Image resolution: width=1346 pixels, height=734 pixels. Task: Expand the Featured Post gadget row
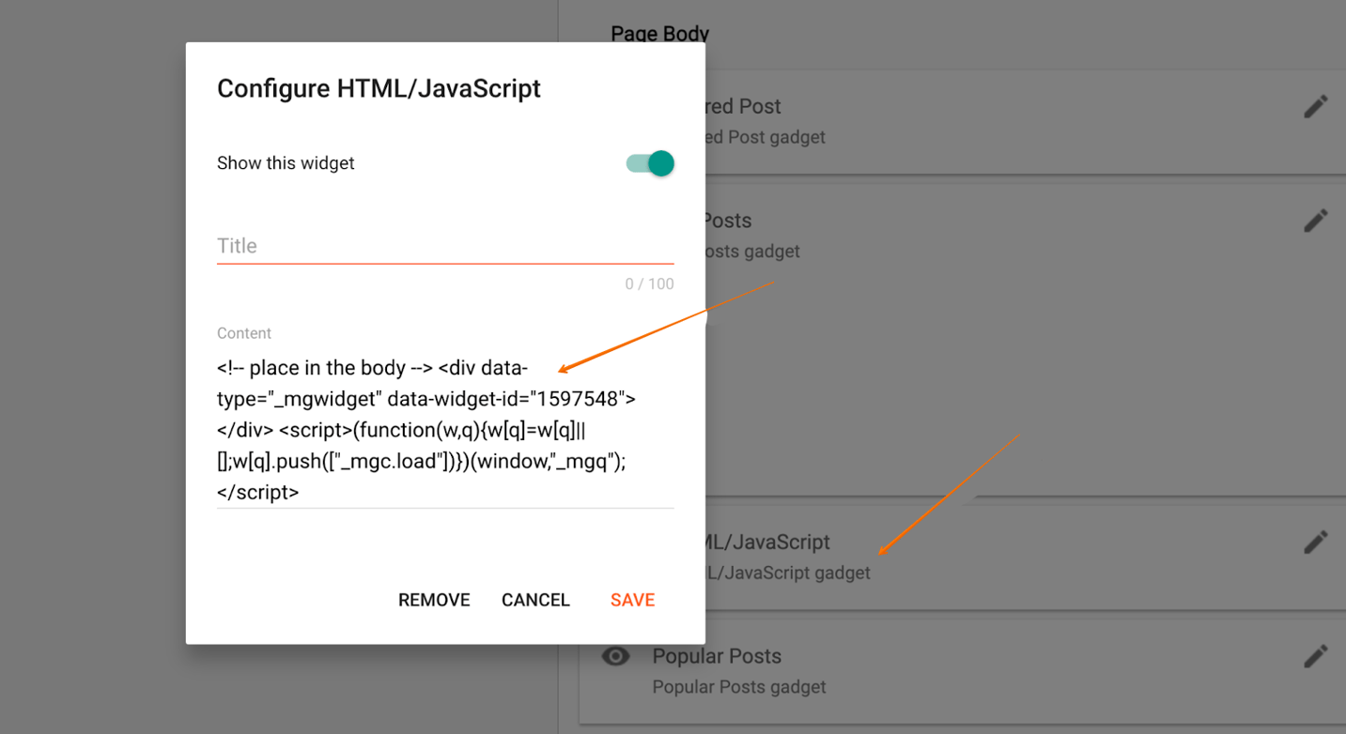[939, 120]
